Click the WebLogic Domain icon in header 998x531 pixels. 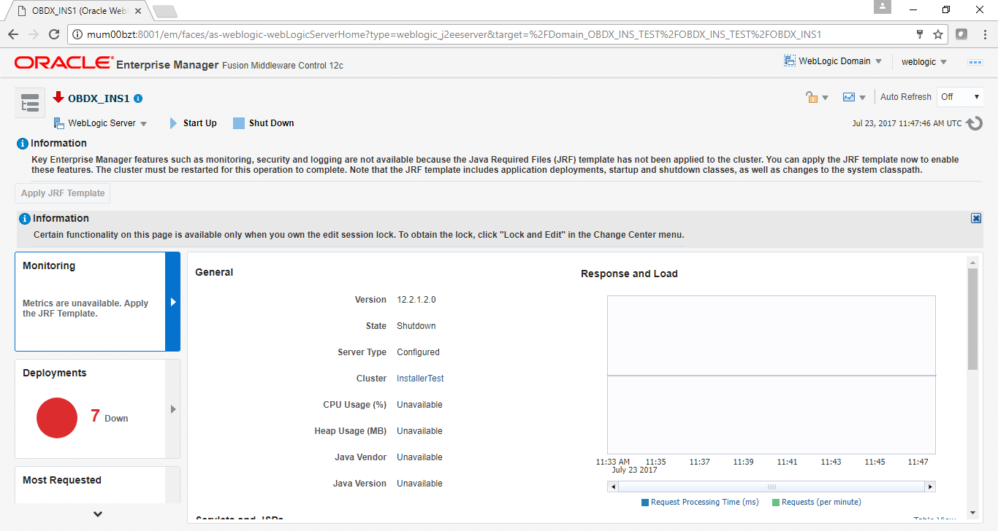(790, 61)
